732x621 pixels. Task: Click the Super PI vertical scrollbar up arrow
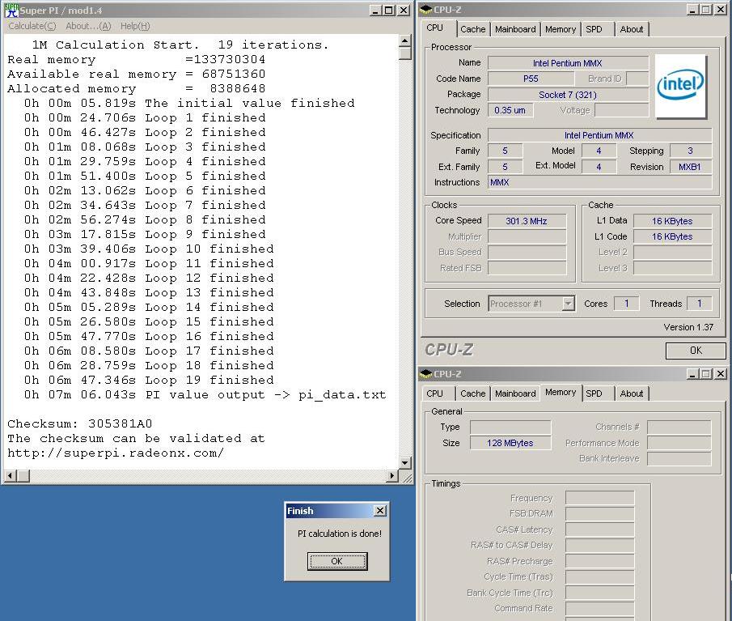pyautogui.click(x=404, y=41)
